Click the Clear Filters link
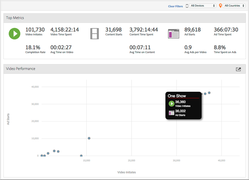The image size is (249, 180). point(175,6)
